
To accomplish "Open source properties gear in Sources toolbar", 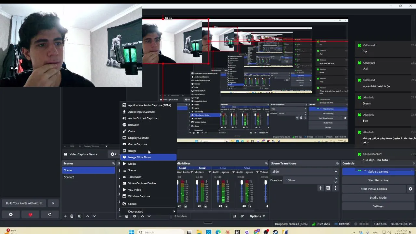I will point(135,216).
